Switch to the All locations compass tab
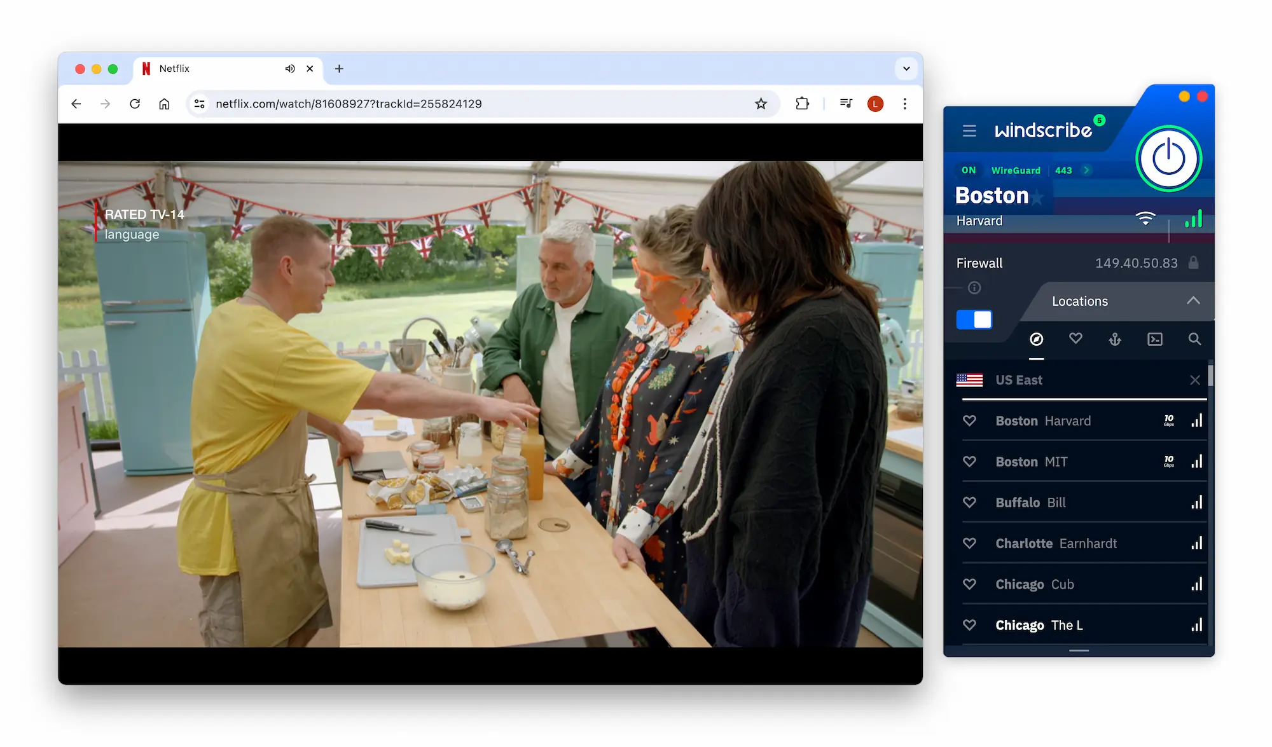 1037,339
